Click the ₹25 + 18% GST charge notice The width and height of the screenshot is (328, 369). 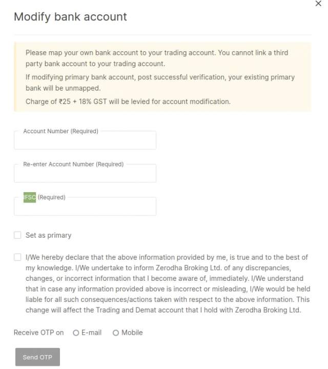pyautogui.click(x=128, y=101)
